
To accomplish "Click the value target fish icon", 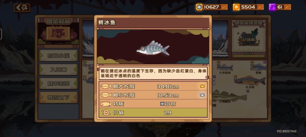I will [x=106, y=113].
